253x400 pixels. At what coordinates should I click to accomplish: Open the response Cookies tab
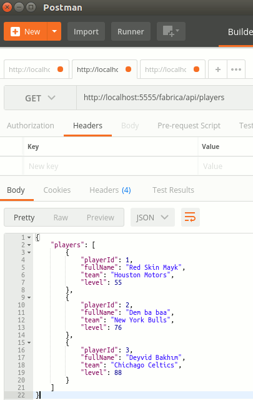pos(57,190)
